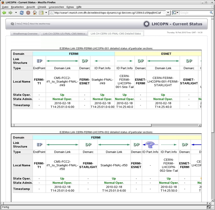The height and width of the screenshot is (210, 215).
Task: Click the page bottom horizontal scrollbar
Action: (x=106, y=203)
